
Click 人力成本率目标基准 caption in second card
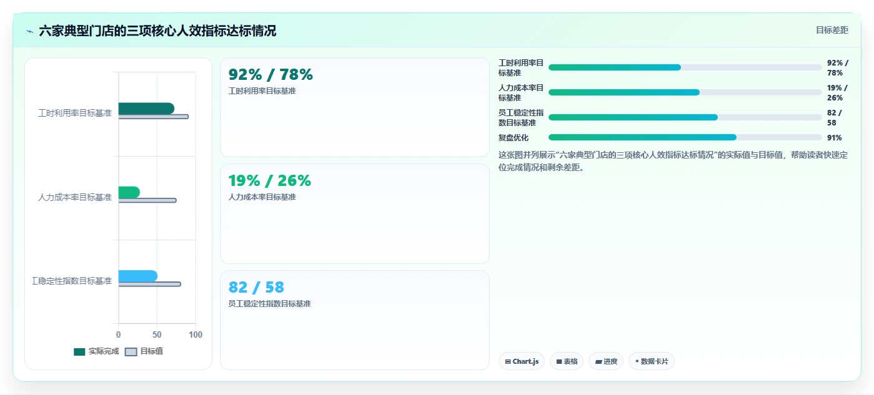tap(262, 197)
